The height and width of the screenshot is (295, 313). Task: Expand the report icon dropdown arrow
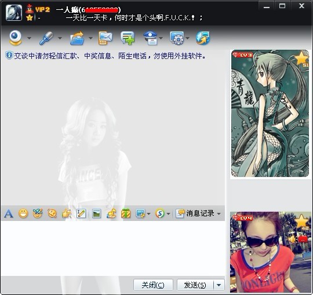pos(161,38)
